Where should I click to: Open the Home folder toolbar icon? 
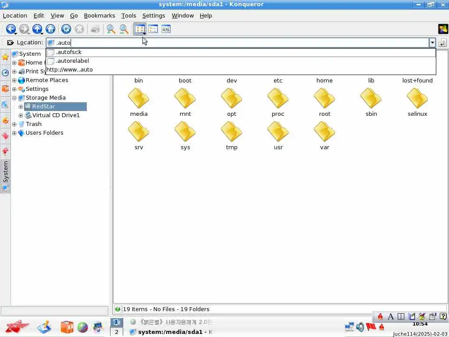[50, 29]
